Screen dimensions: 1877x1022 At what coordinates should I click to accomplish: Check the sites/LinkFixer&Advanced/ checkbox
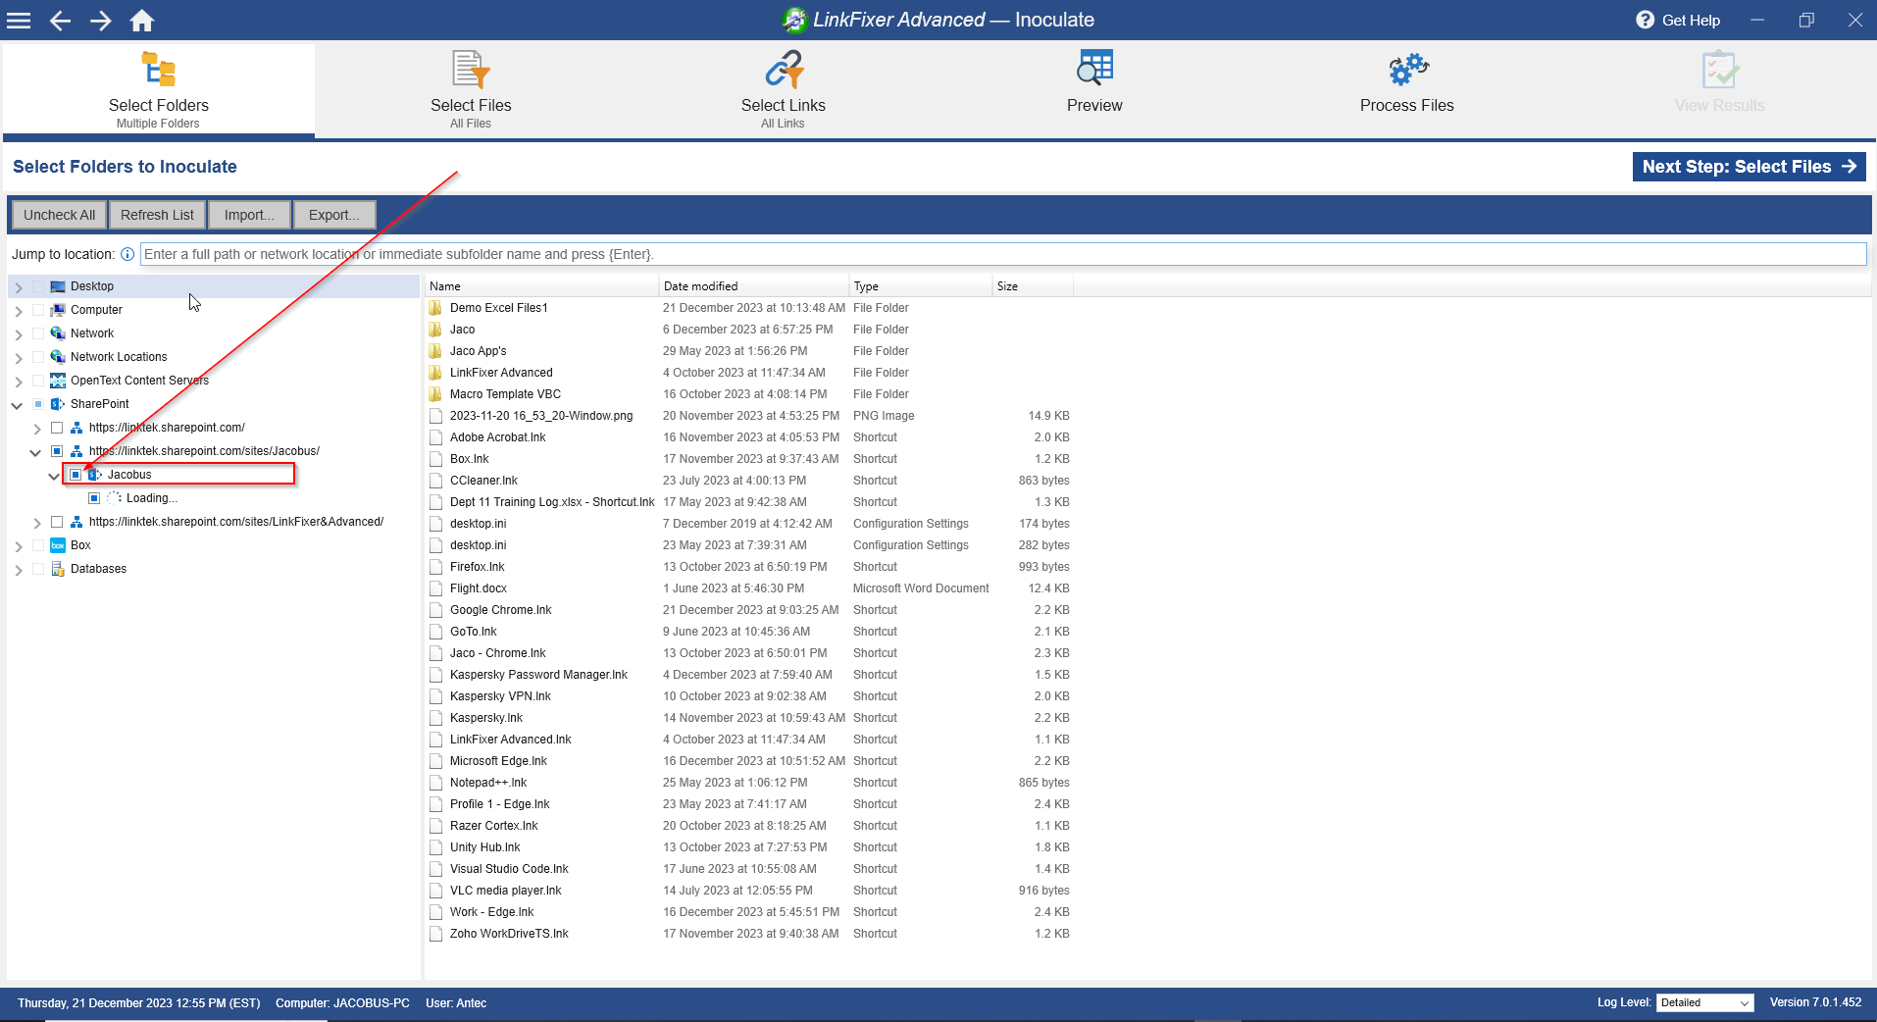click(57, 522)
